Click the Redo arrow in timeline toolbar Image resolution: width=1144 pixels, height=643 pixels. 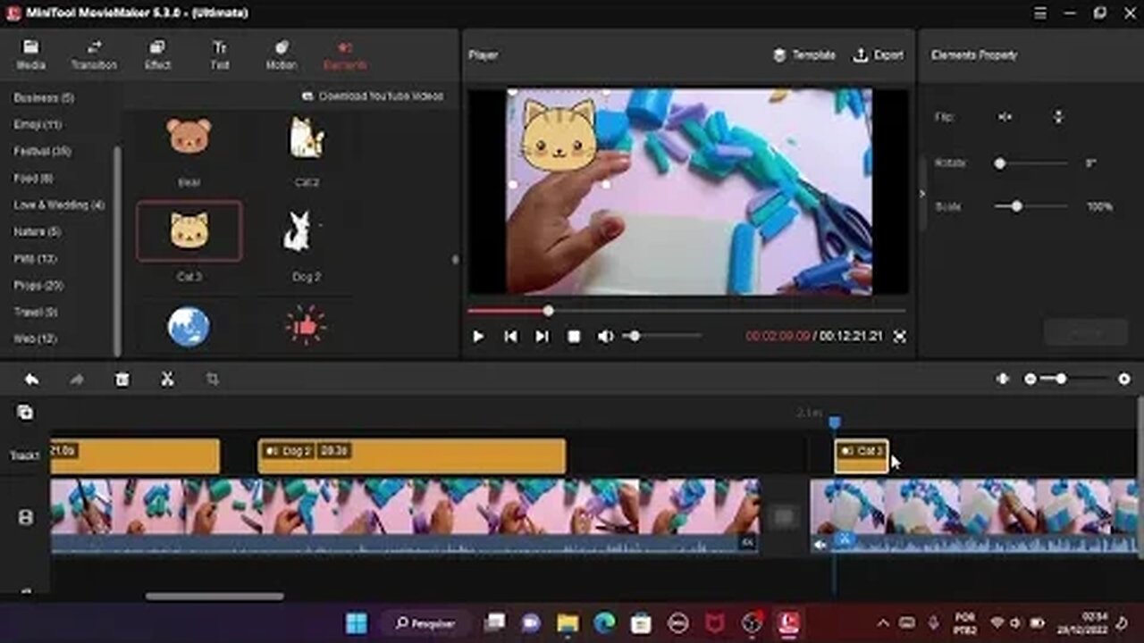click(x=77, y=380)
